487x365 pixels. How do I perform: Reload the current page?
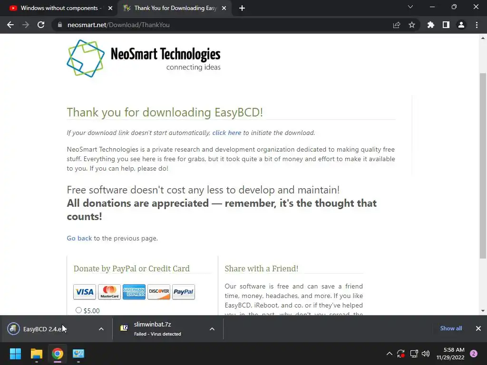click(41, 25)
